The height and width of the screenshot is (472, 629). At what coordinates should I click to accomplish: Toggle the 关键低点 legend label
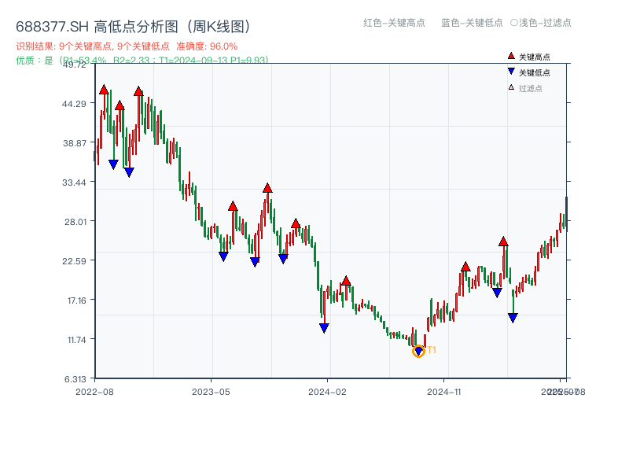(535, 72)
